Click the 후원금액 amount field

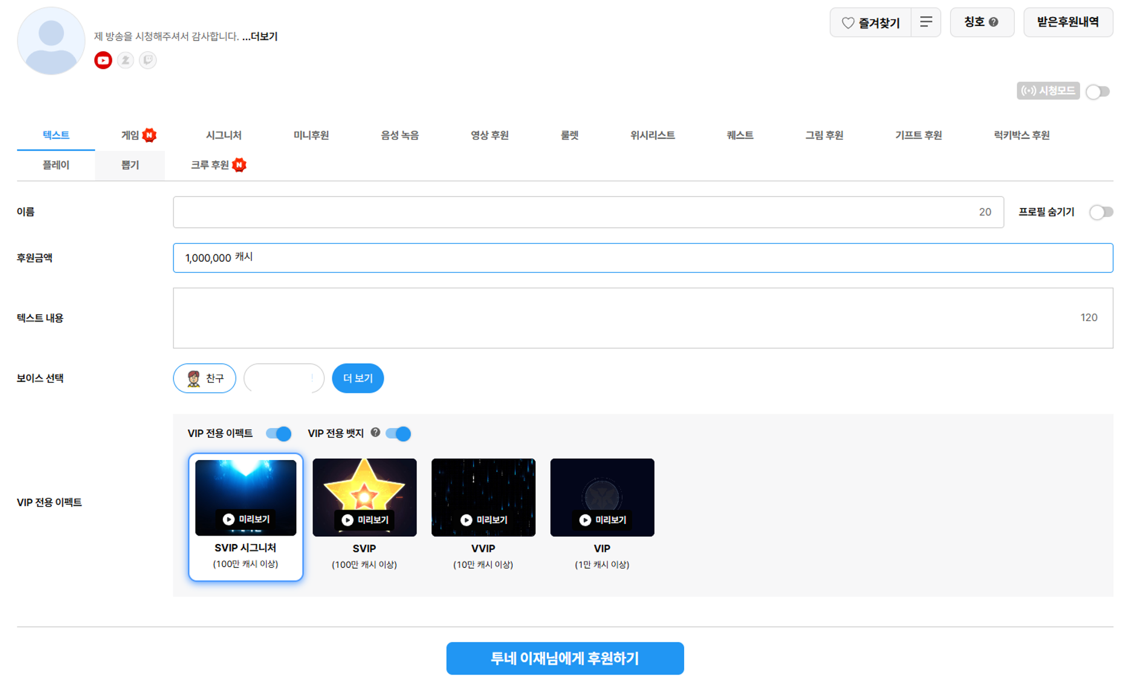click(643, 258)
